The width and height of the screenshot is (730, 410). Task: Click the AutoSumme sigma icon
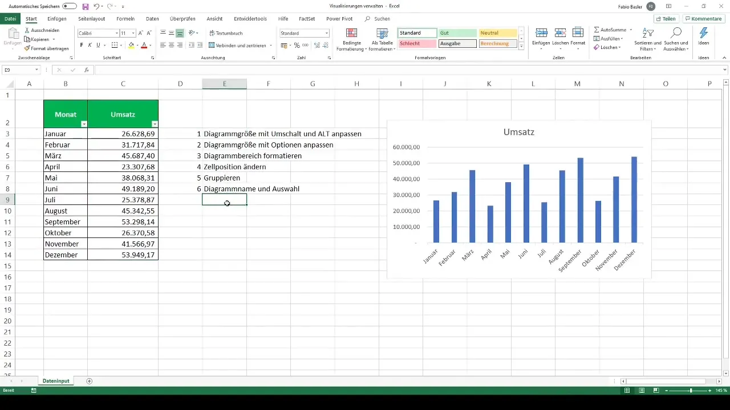point(597,29)
